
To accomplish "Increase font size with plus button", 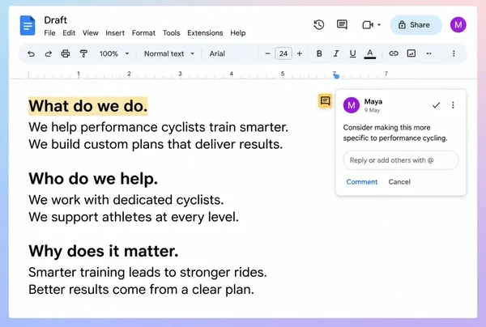I will [x=300, y=53].
